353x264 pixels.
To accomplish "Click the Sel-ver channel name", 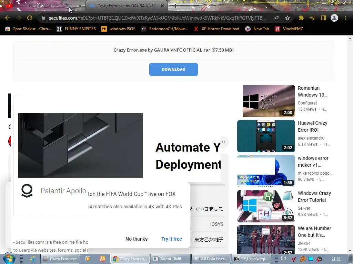I will tap(304, 208).
